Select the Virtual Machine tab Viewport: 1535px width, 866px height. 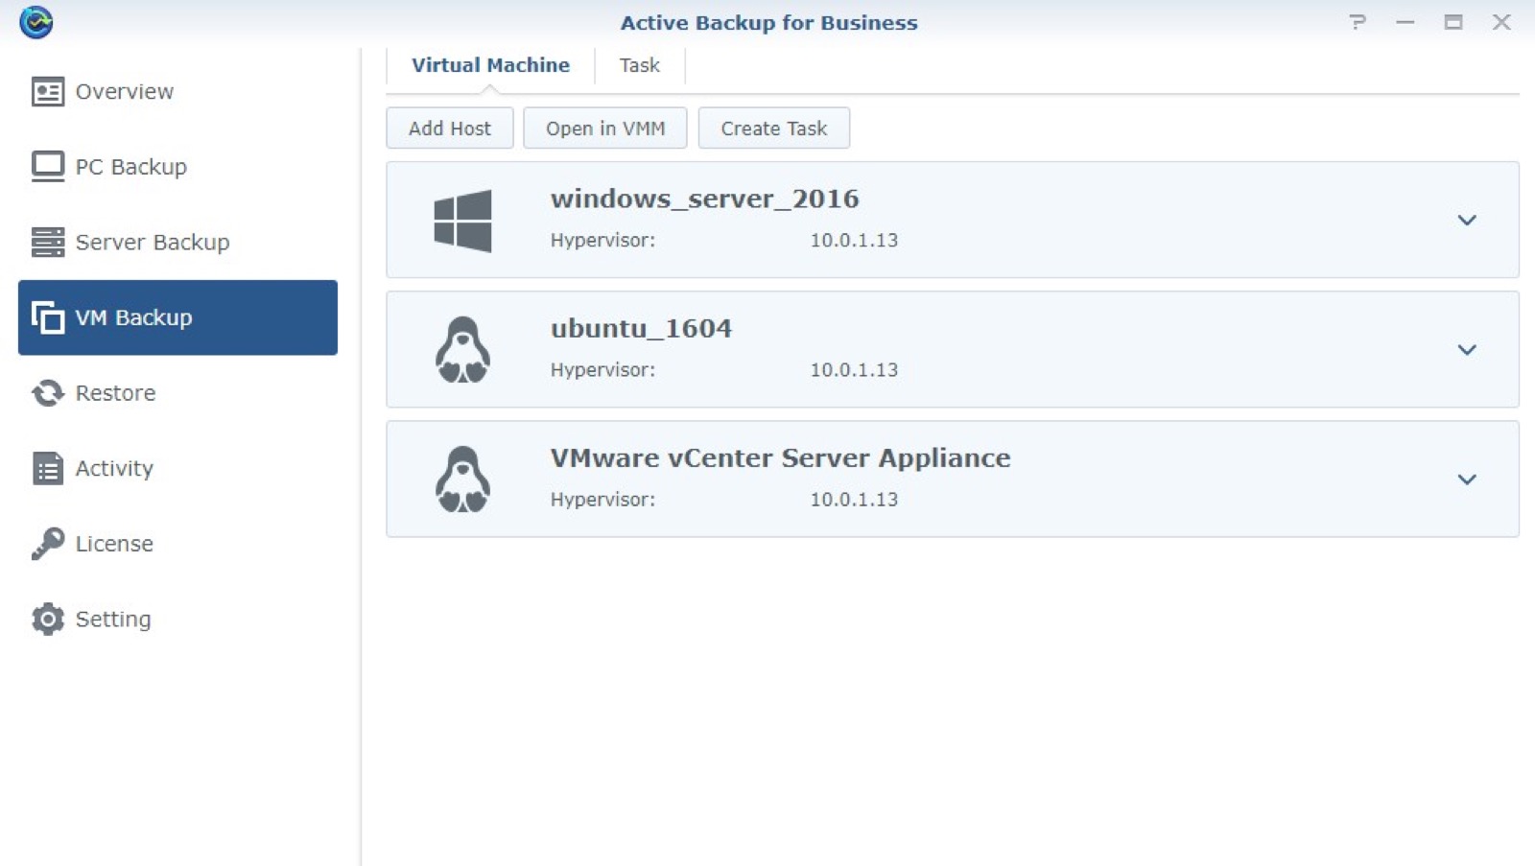tap(490, 65)
